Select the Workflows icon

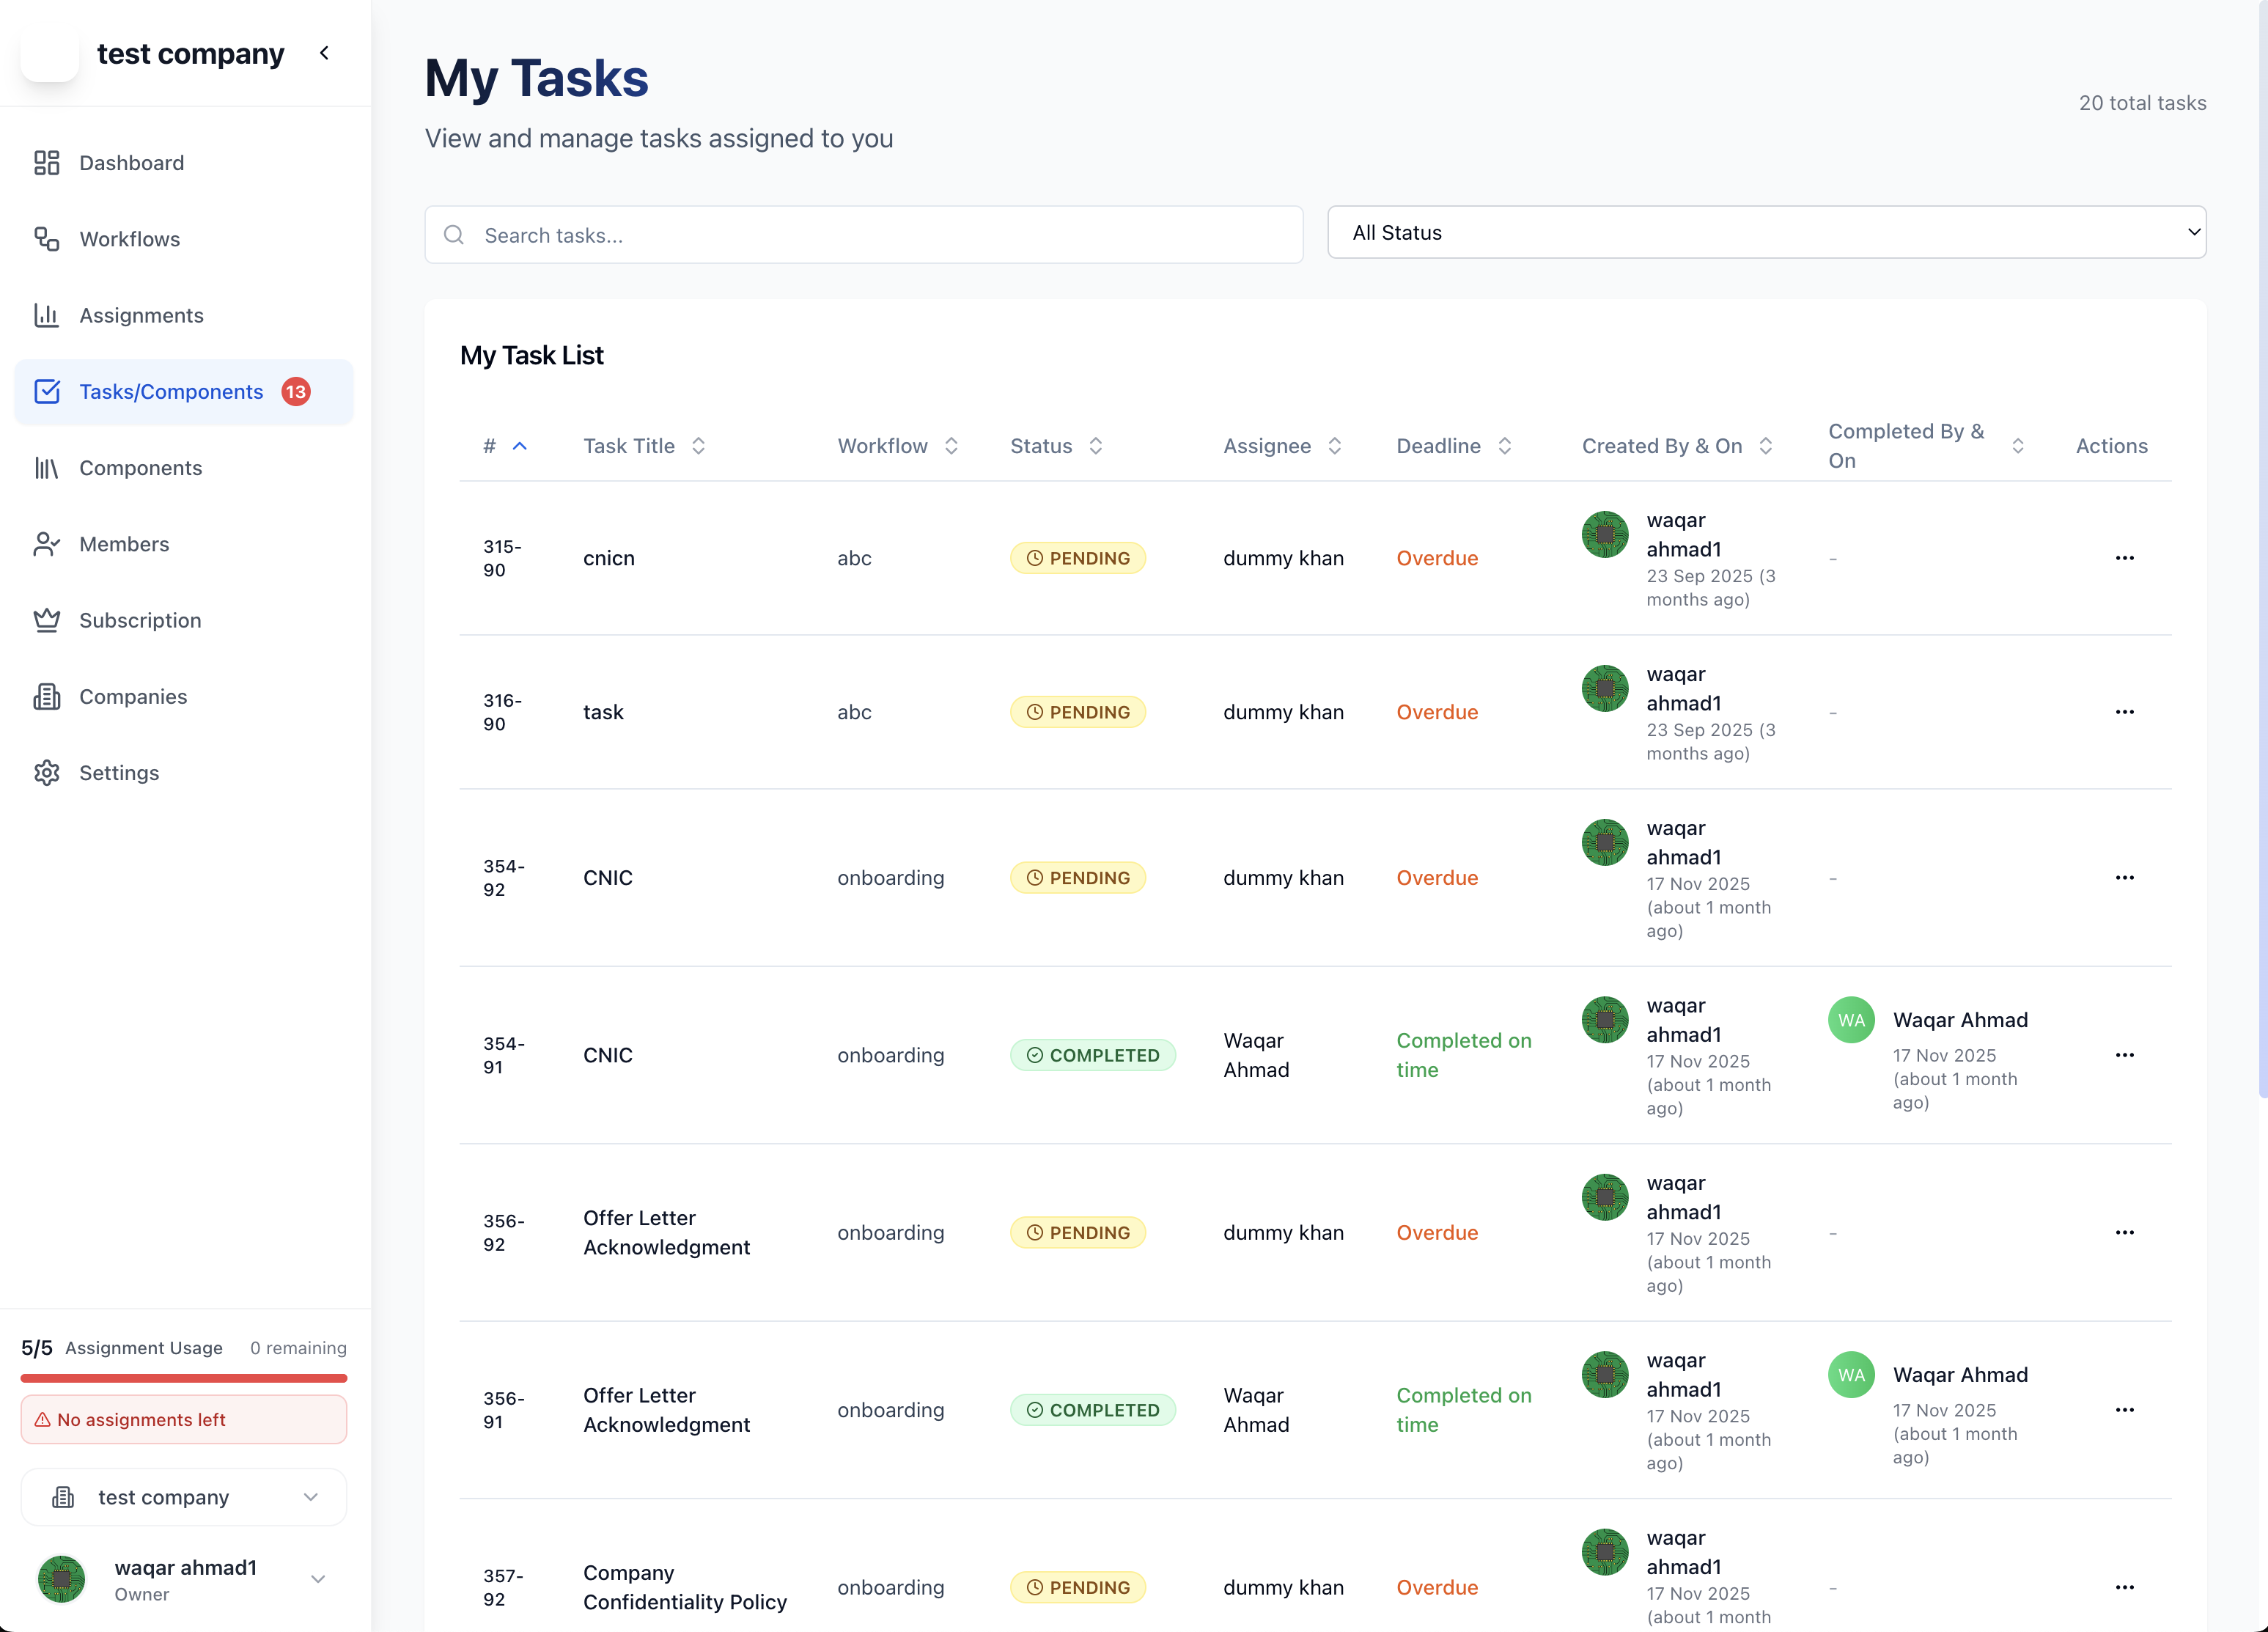pyautogui.click(x=47, y=239)
